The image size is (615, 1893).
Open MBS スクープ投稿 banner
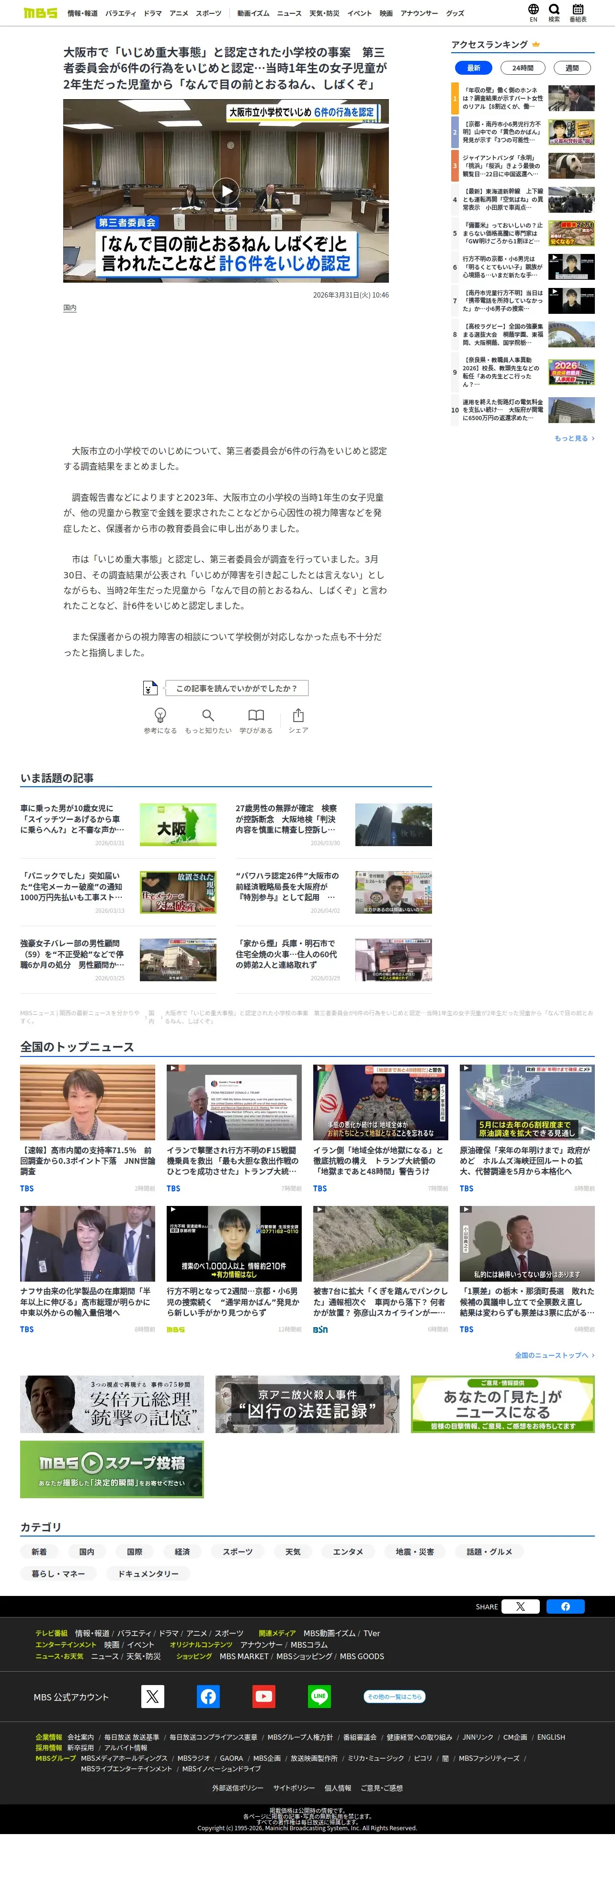point(112,1470)
